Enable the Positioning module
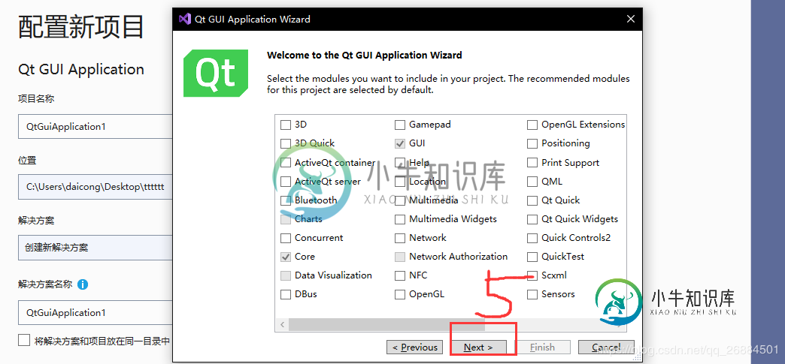The height and width of the screenshot is (364, 785). 532,143
